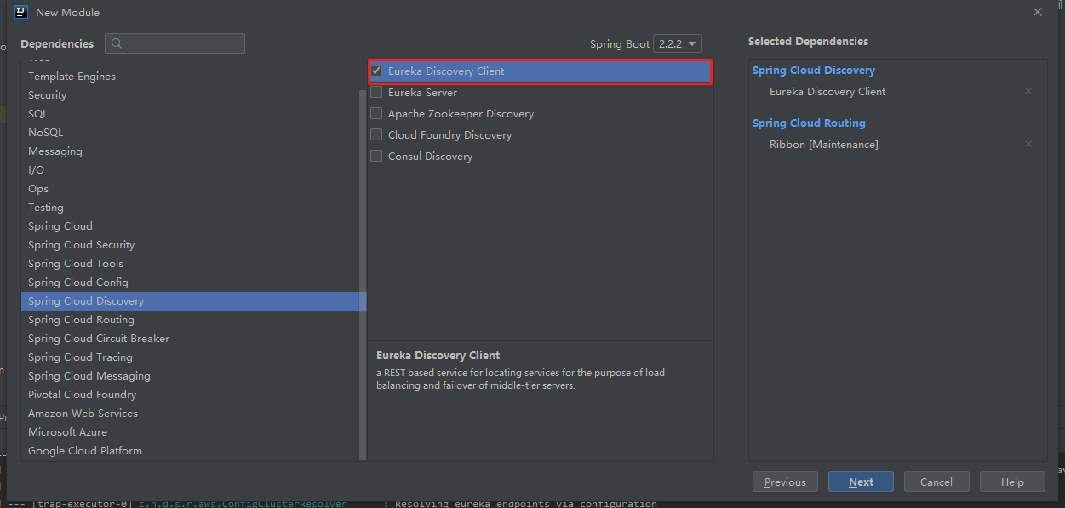The image size is (1065, 508).
Task: Remove Ribbon [Maintenance] from selected dependencies
Action: 1028,144
